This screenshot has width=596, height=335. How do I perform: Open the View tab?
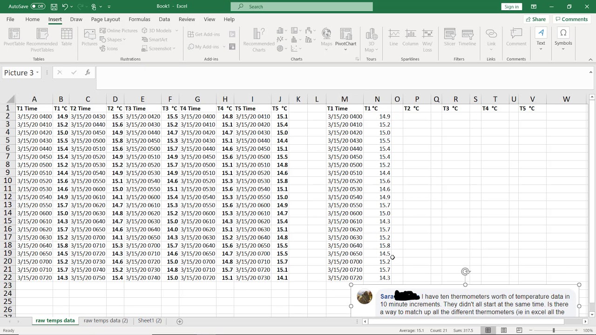(x=210, y=19)
